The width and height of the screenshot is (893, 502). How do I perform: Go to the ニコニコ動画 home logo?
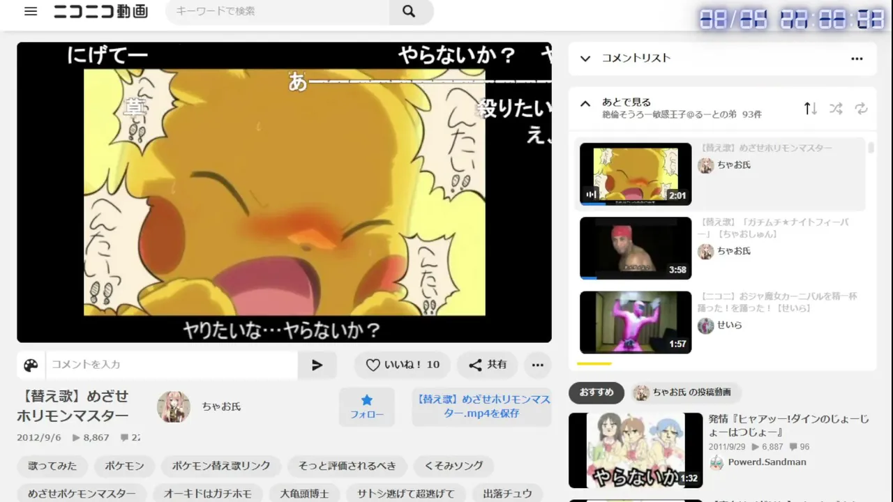coord(100,11)
